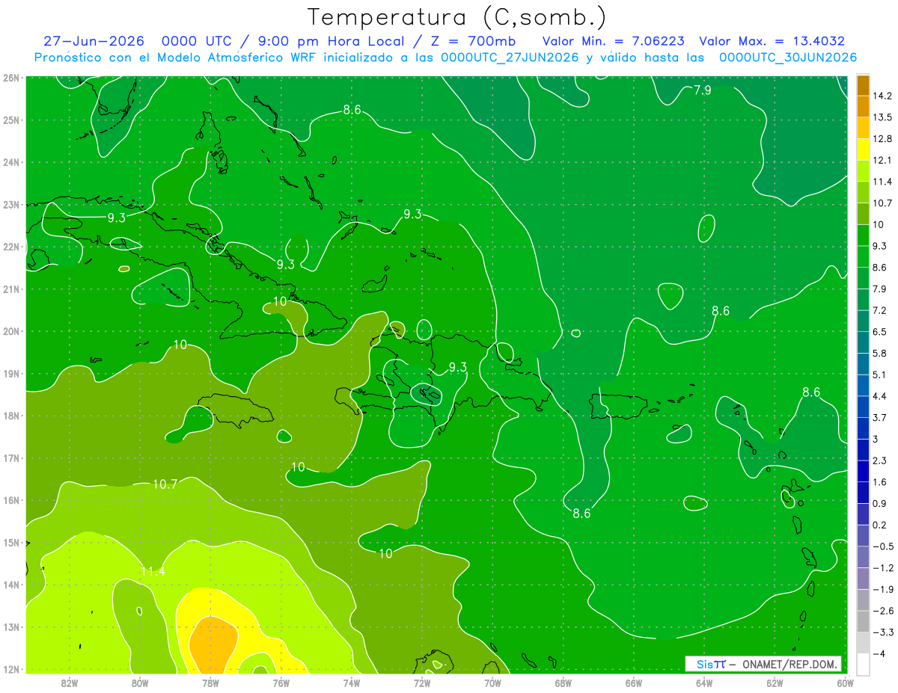The image size is (898, 693).
Task: Pick the deep blue swatch between 1.6 and 2.3
Action: 864,471
